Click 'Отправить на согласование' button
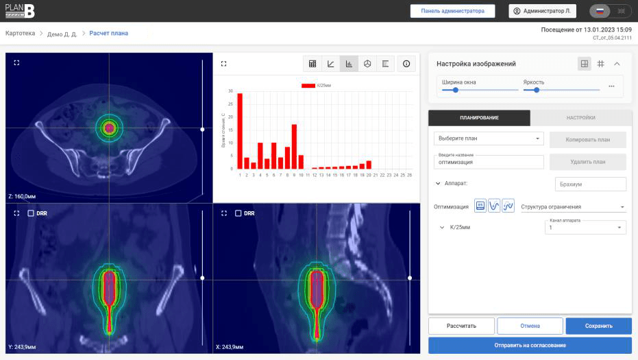This screenshot has height=360, width=638. 530,346
